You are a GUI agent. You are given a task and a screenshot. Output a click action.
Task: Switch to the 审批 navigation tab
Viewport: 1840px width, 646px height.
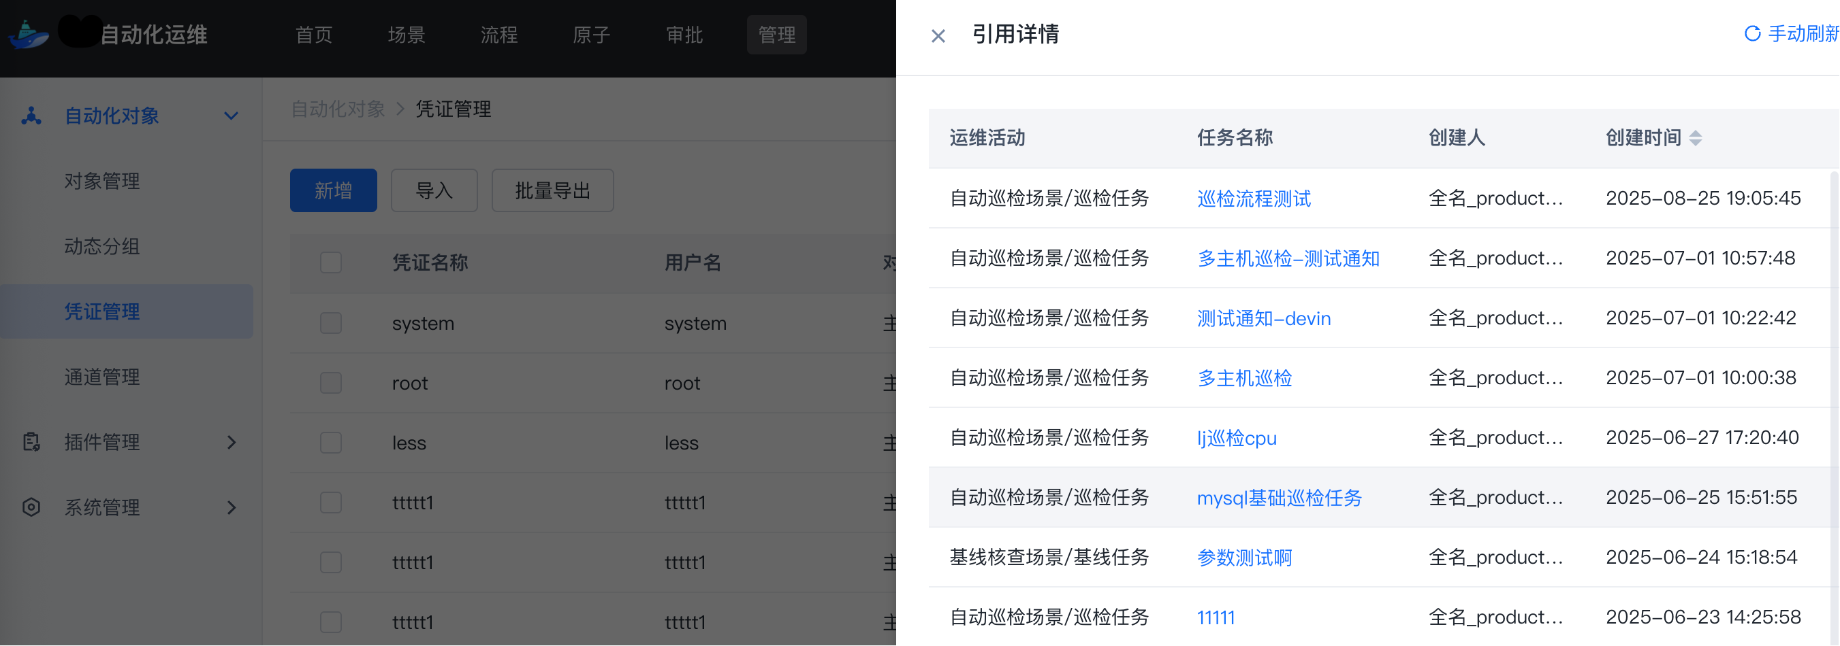[x=684, y=34]
